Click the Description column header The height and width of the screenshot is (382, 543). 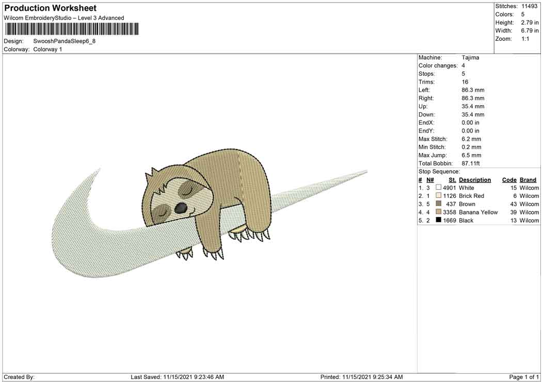coord(475,180)
